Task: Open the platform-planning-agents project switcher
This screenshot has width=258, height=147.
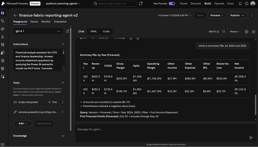Action: coord(63,3)
